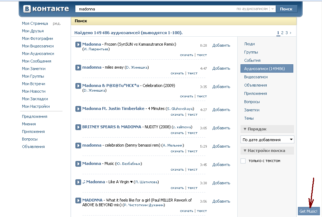Open Мои Новости in left menu
The image size is (322, 217).
coord(34,91)
